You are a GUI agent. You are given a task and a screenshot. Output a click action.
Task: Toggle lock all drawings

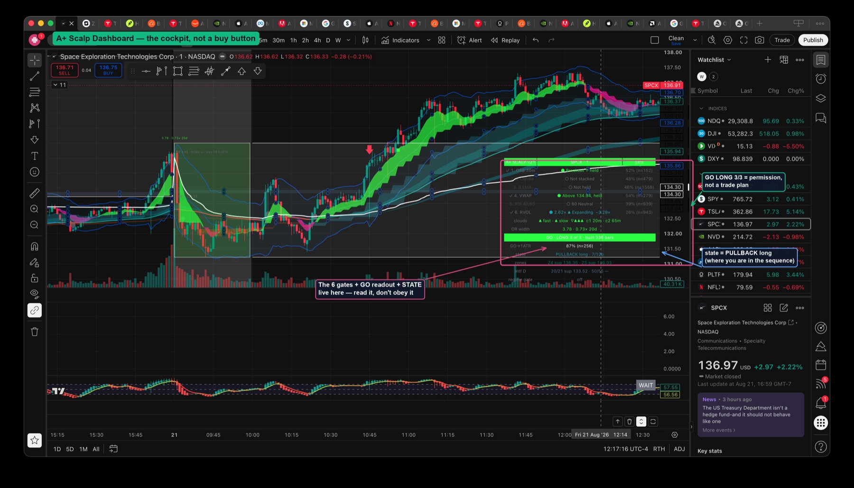[x=35, y=278]
